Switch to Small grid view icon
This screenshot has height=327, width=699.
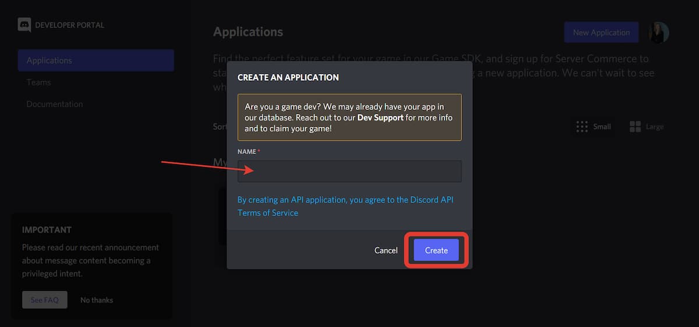coord(581,126)
